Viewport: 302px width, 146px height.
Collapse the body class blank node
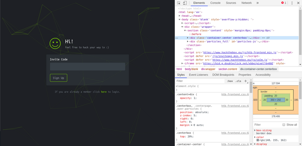[x=179, y=20]
